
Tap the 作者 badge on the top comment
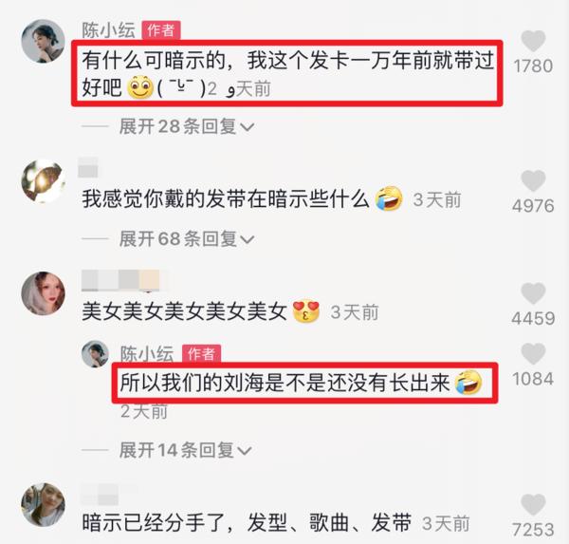[161, 29]
